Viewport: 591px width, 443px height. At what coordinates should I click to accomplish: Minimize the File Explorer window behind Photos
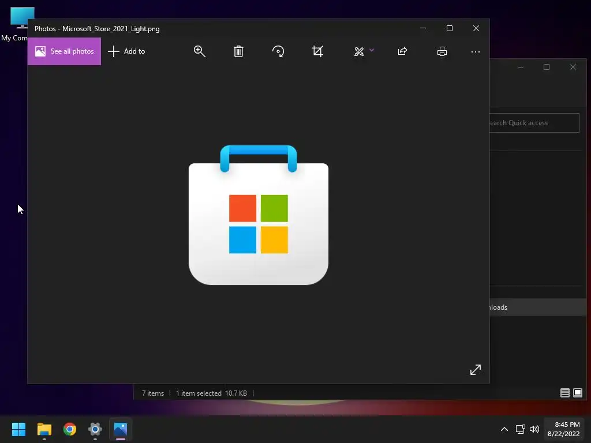521,67
